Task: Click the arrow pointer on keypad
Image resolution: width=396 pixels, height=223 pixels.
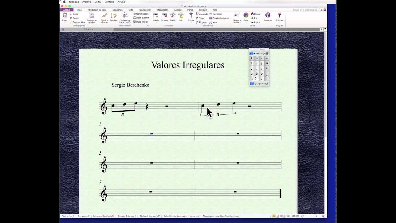Action: 252,58
